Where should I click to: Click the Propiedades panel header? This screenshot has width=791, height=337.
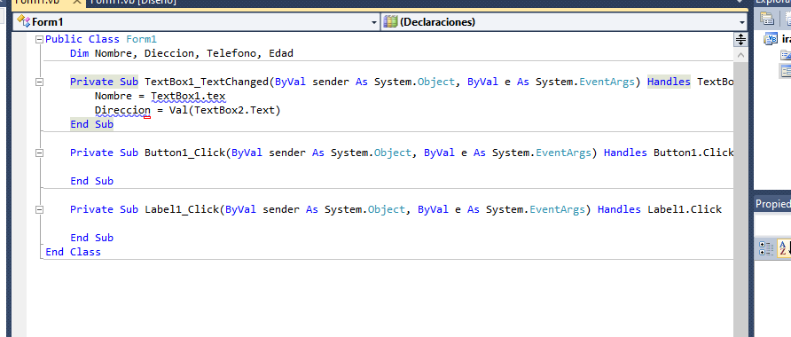coord(772,203)
